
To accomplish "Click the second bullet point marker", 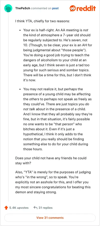I will point(20,89).
